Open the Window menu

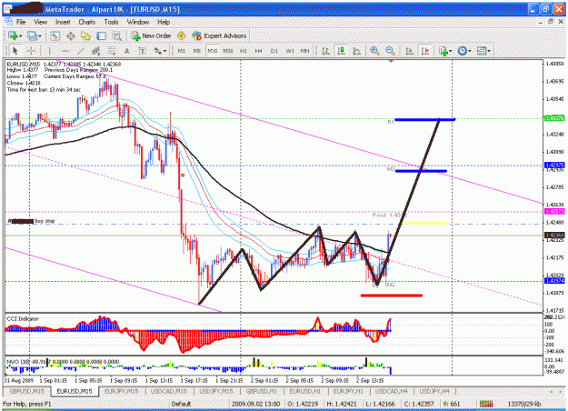point(137,22)
